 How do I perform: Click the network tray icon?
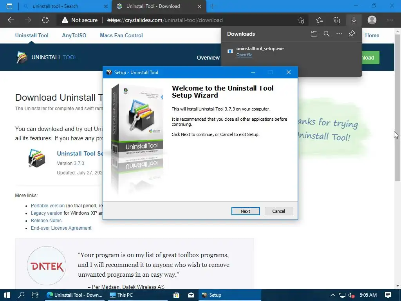tap(342, 295)
